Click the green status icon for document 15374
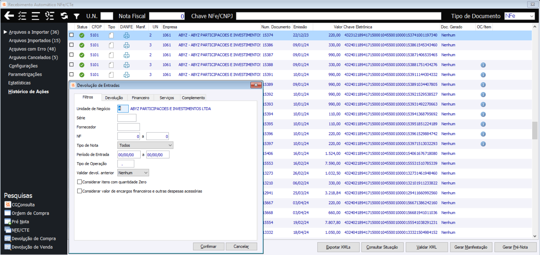This screenshot has width=540, height=255. [82, 35]
